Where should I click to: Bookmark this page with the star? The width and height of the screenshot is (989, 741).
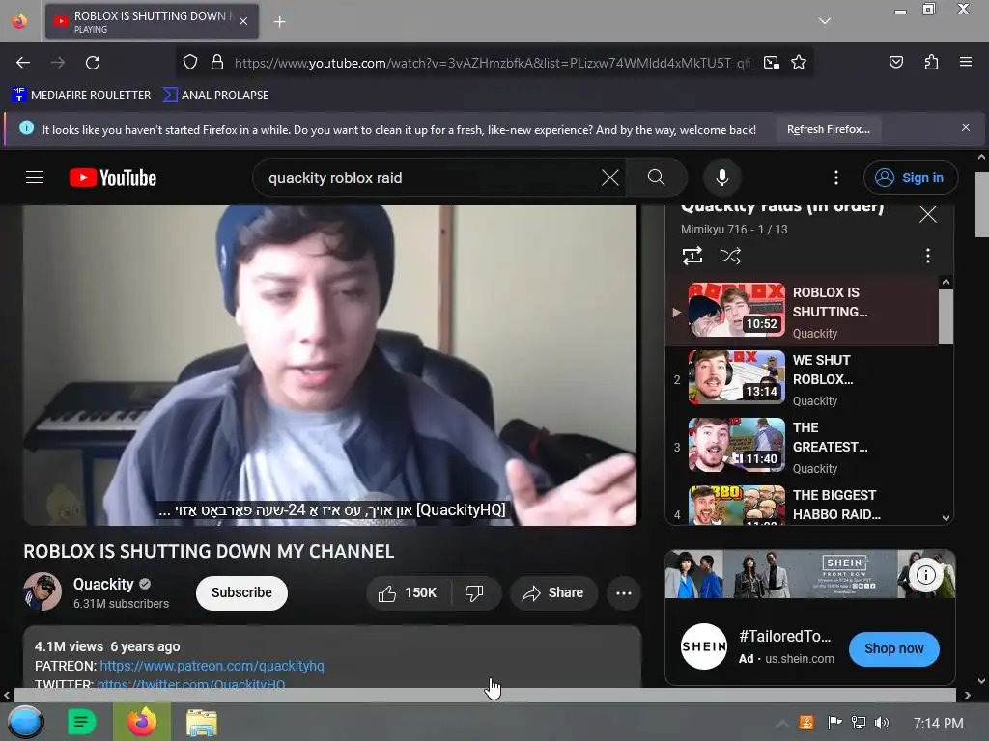pyautogui.click(x=799, y=63)
